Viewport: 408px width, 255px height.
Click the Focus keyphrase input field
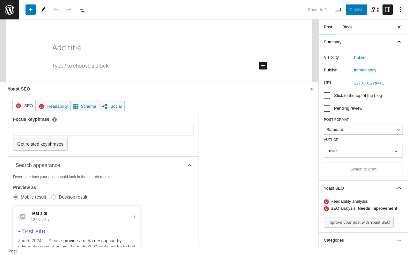point(103,130)
